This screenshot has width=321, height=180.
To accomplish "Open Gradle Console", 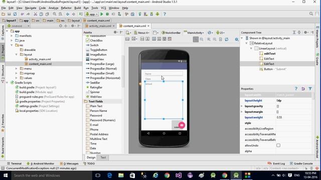I will (x=301, y=163).
